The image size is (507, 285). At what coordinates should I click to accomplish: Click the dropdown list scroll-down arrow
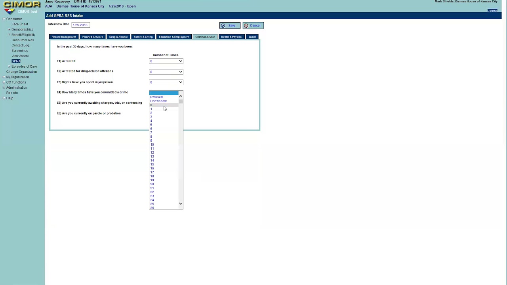[181, 204]
